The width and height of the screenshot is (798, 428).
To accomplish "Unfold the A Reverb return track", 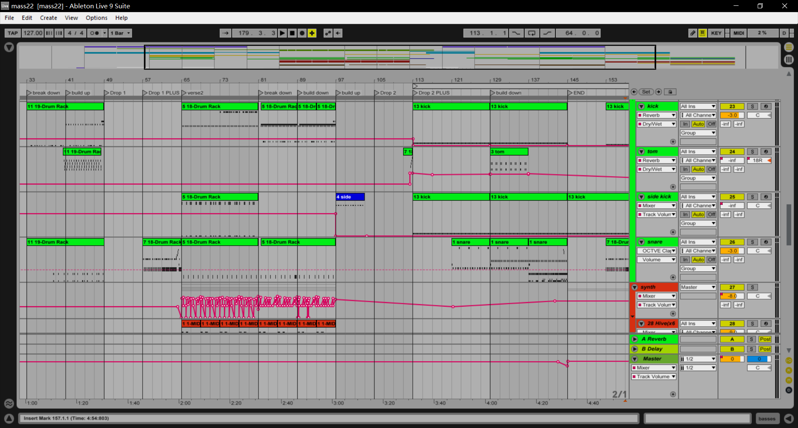I will click(635, 339).
